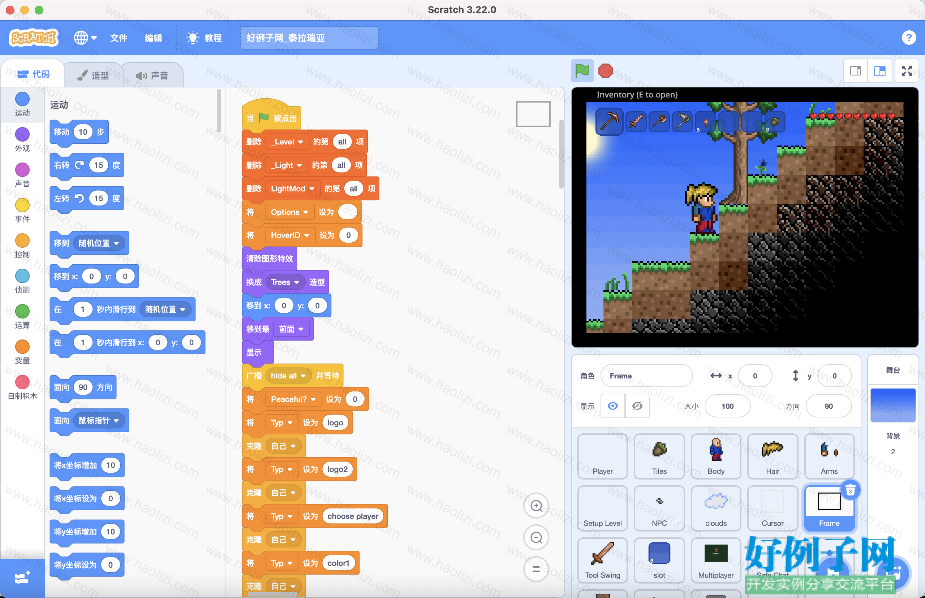Open the 鼠标指针 dropdown in 面向 block
The height and width of the screenshot is (598, 925).
point(99,420)
